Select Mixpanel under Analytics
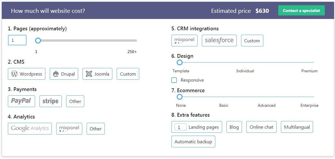Screen dimensions: 335x159 click(69, 129)
